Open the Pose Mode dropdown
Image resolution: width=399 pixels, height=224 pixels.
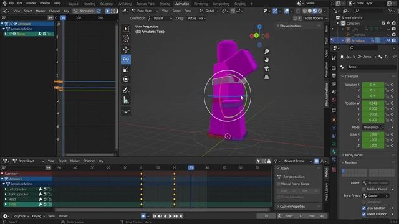click(x=144, y=11)
